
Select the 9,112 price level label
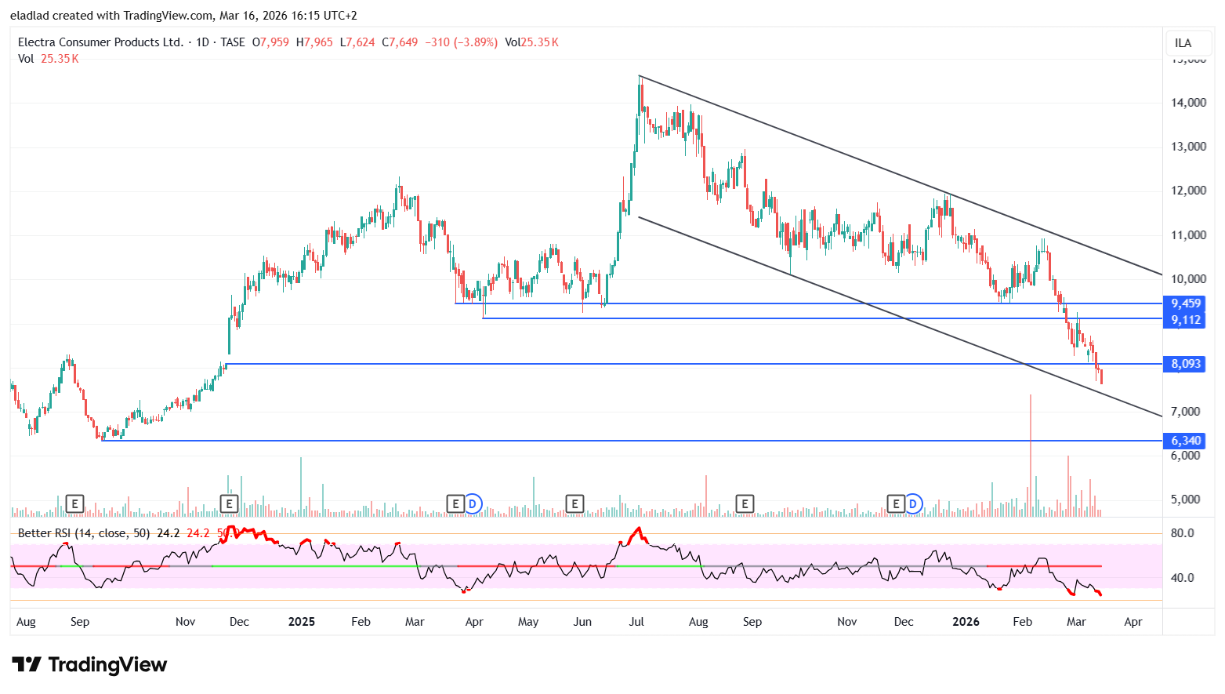tap(1185, 320)
